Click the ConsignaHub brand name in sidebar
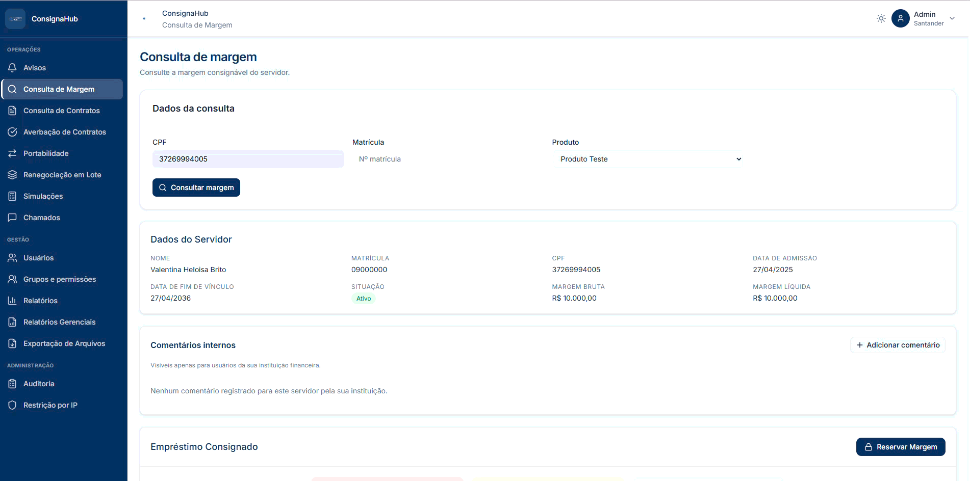Viewport: 970px width, 481px height. 55,19
